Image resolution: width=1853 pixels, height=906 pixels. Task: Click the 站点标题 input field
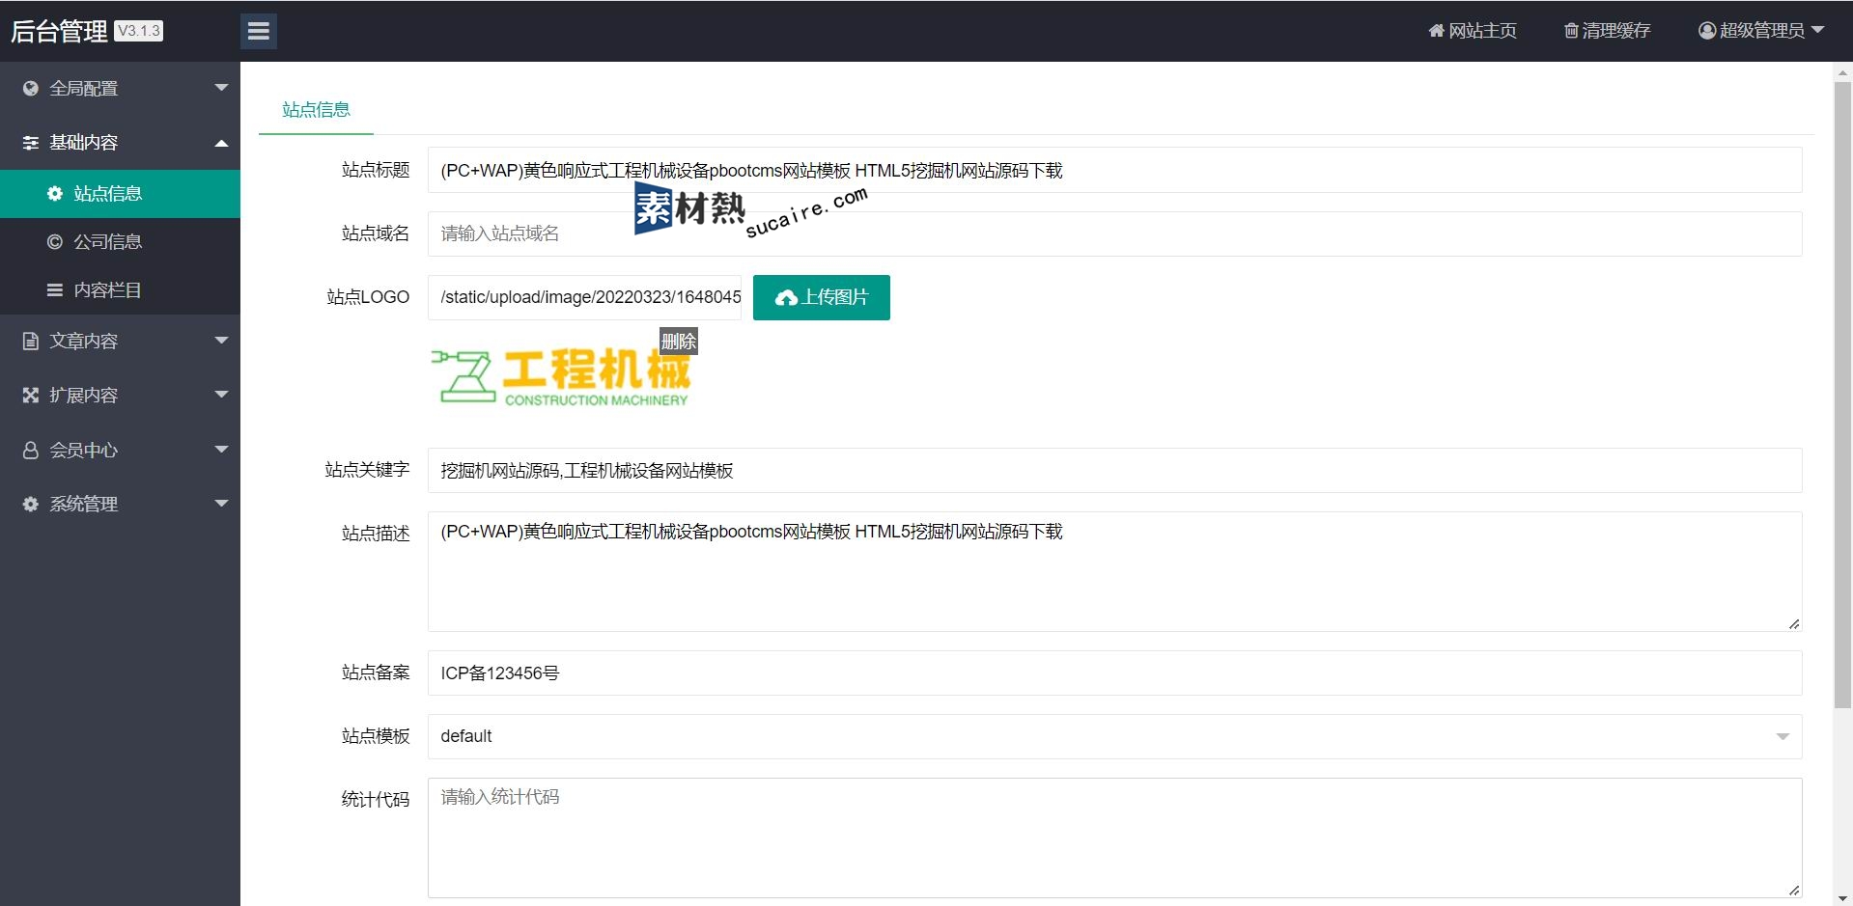1114,170
